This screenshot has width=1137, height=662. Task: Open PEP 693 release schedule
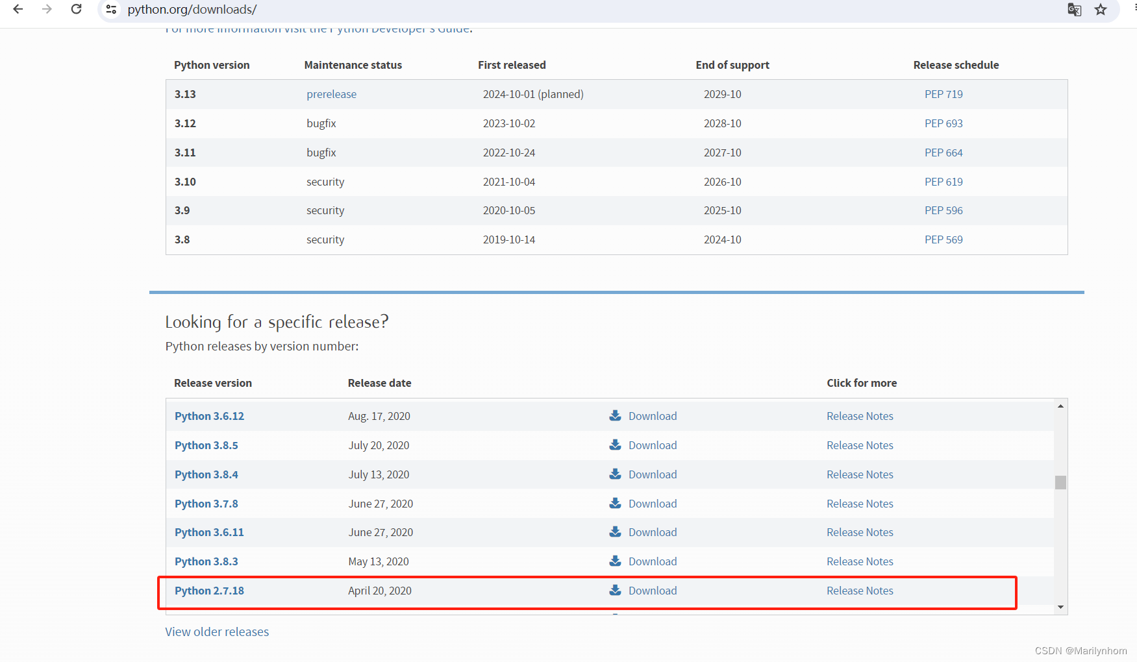(943, 123)
